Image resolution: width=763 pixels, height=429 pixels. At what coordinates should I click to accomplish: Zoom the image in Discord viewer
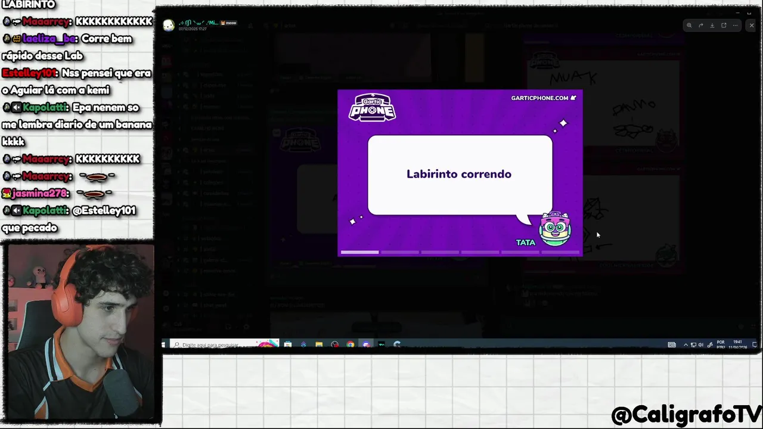689,25
